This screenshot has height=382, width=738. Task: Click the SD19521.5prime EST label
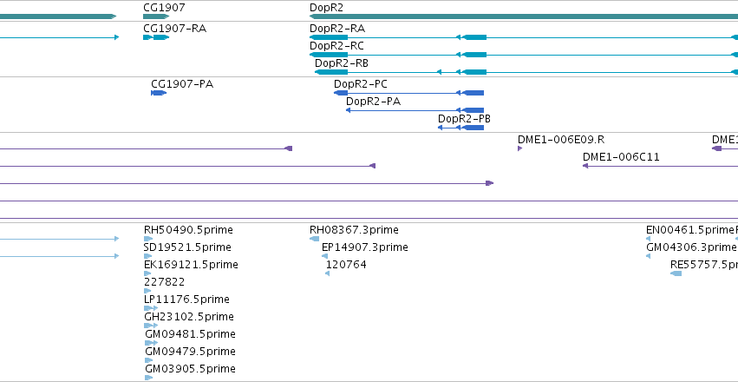[x=187, y=247]
